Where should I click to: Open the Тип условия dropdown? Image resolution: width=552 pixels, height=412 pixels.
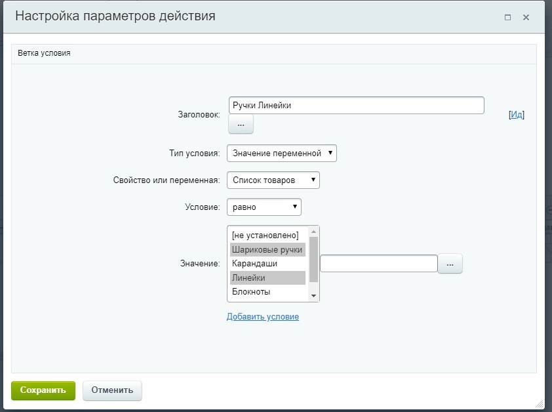pos(282,153)
